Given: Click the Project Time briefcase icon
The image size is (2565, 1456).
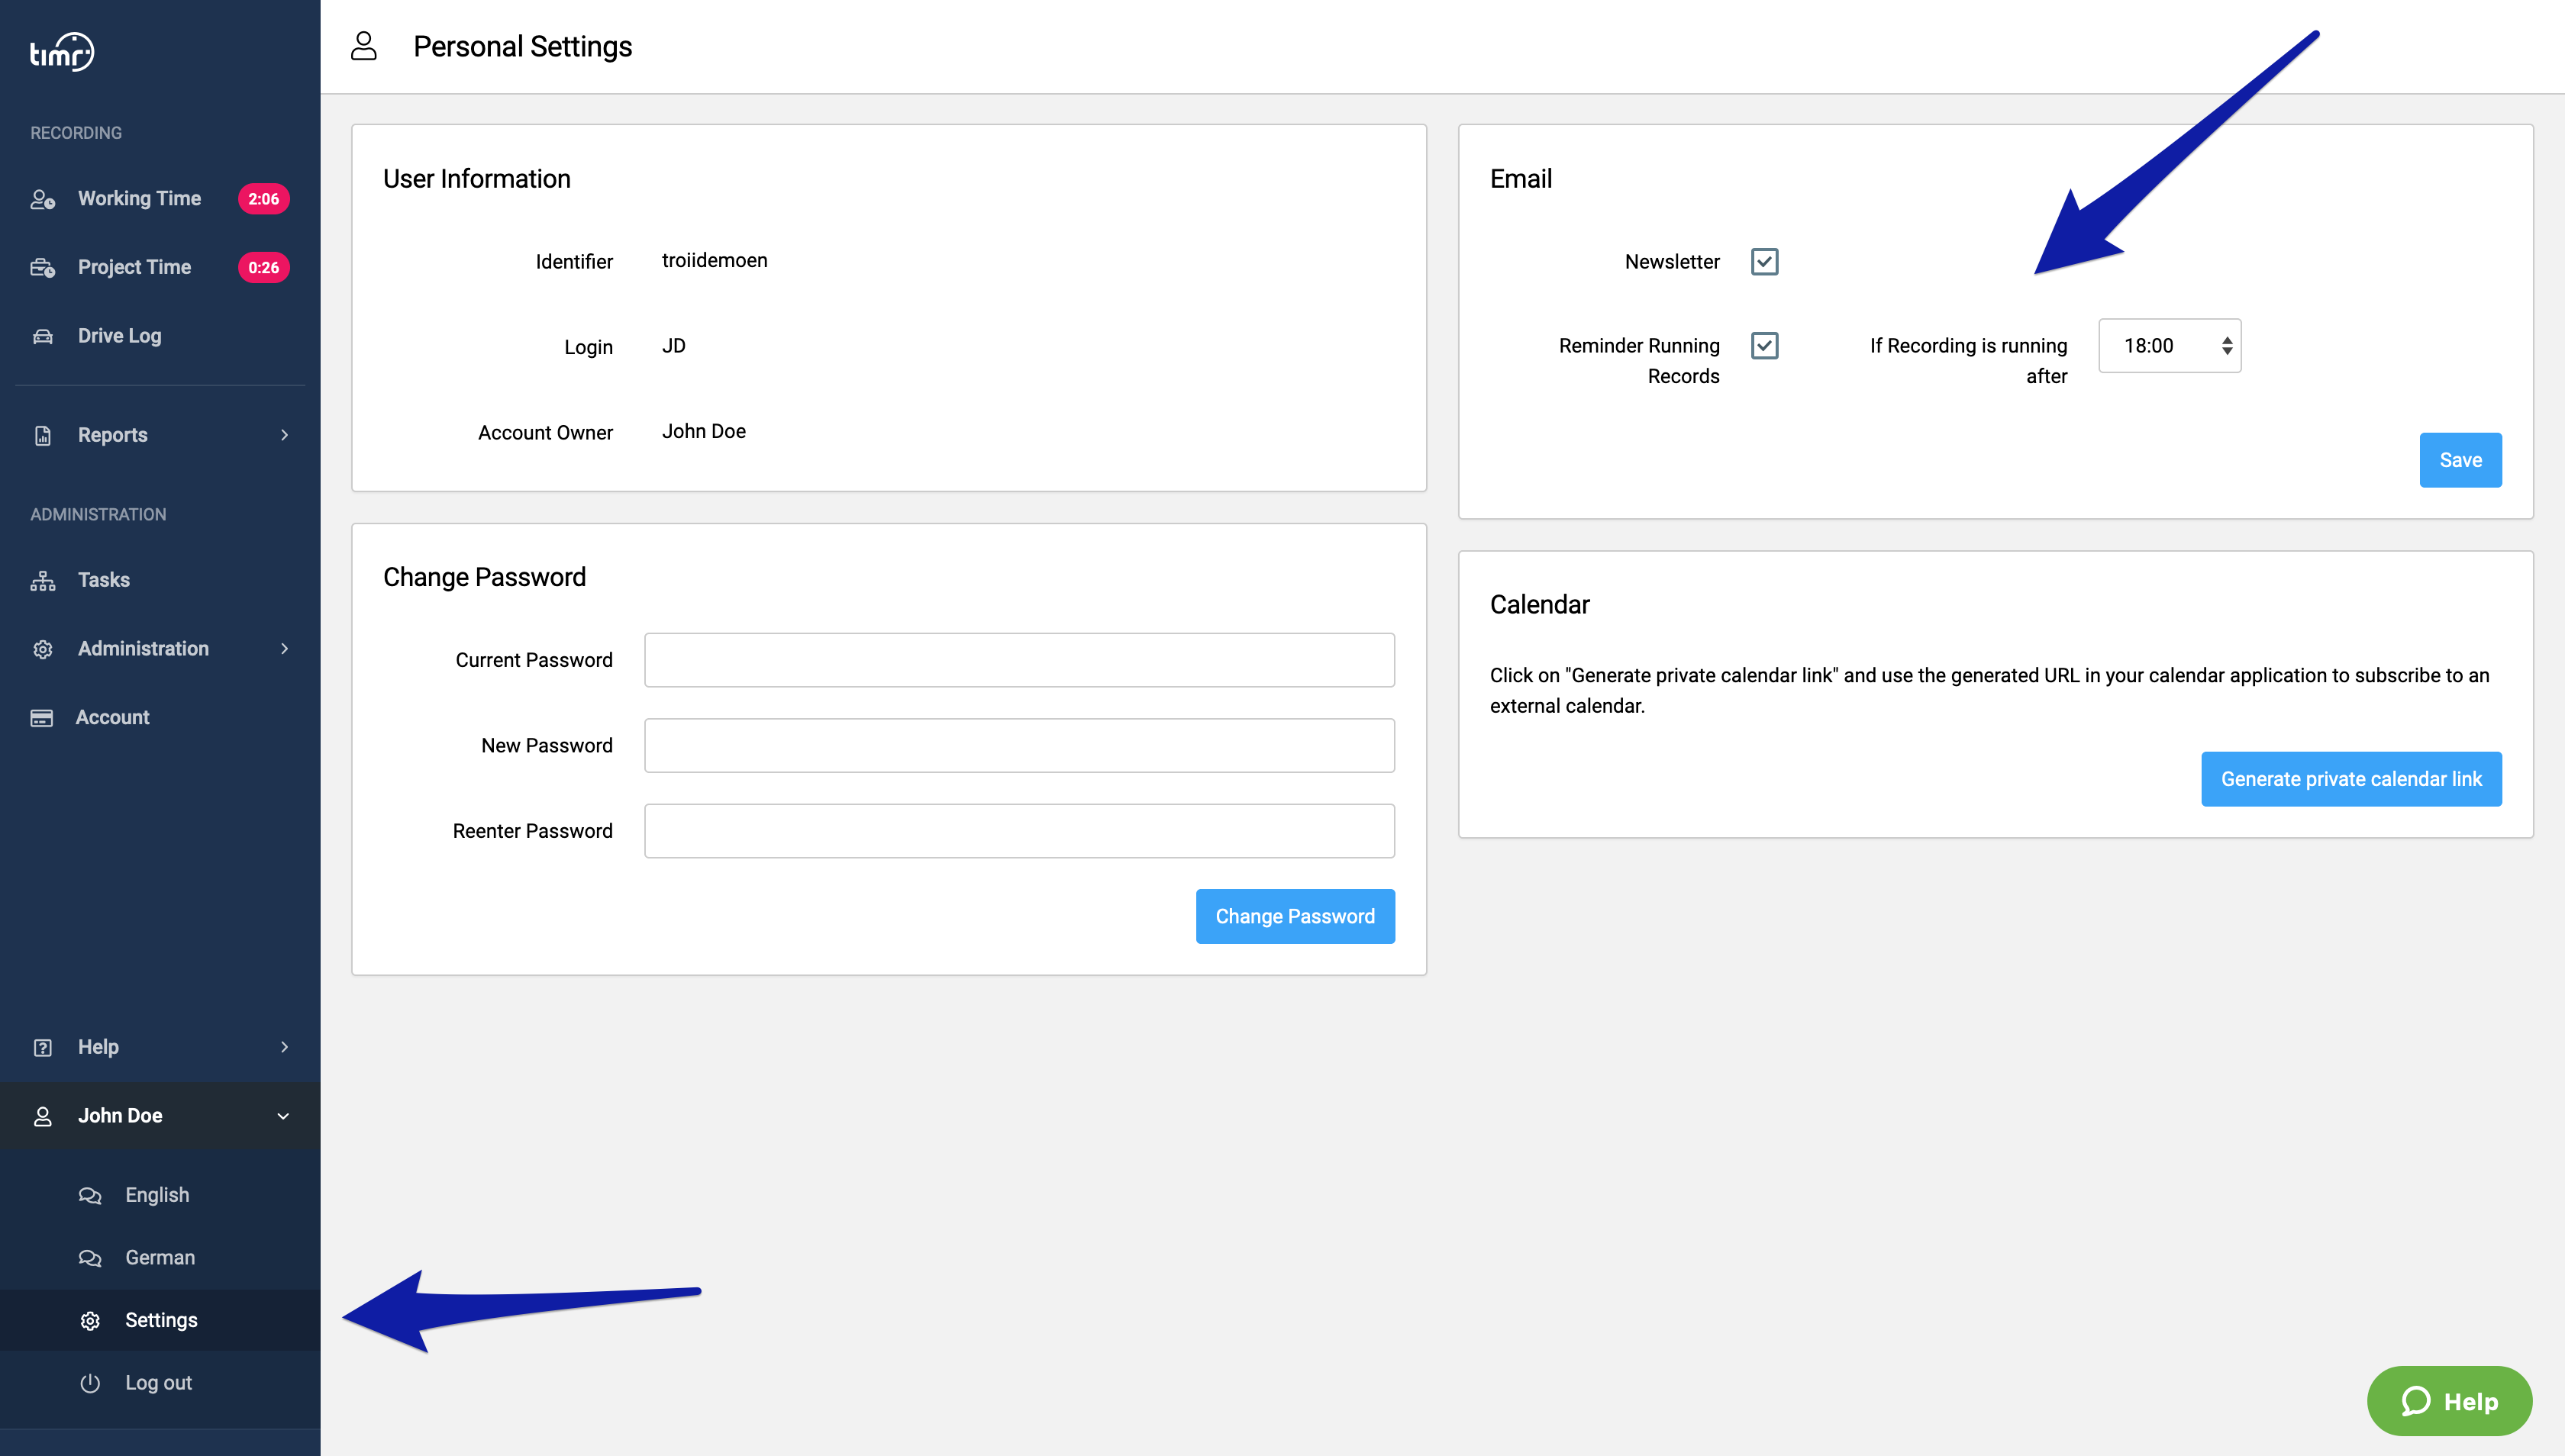Looking at the screenshot, I should pyautogui.click(x=42, y=267).
